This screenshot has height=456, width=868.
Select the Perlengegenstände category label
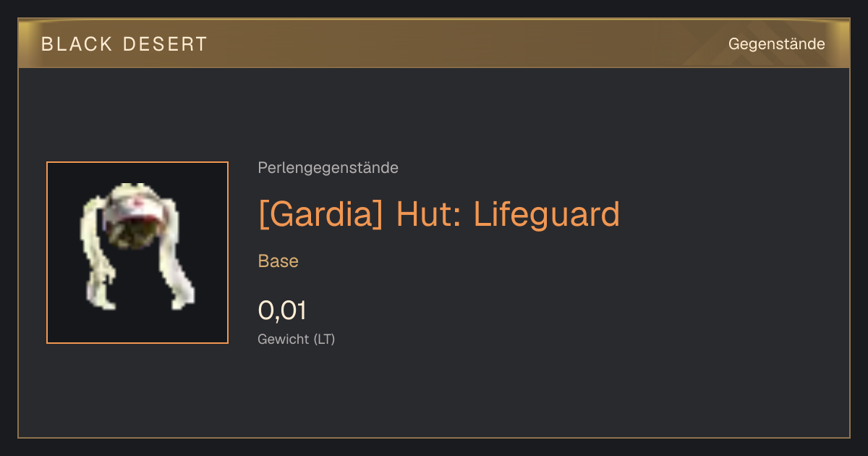[328, 168]
